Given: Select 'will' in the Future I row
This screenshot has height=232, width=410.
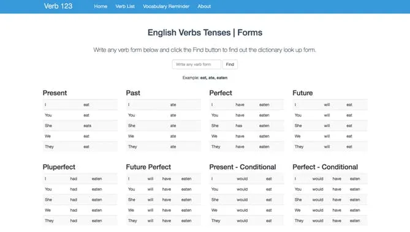Looking at the screenshot, I should 327,104.
